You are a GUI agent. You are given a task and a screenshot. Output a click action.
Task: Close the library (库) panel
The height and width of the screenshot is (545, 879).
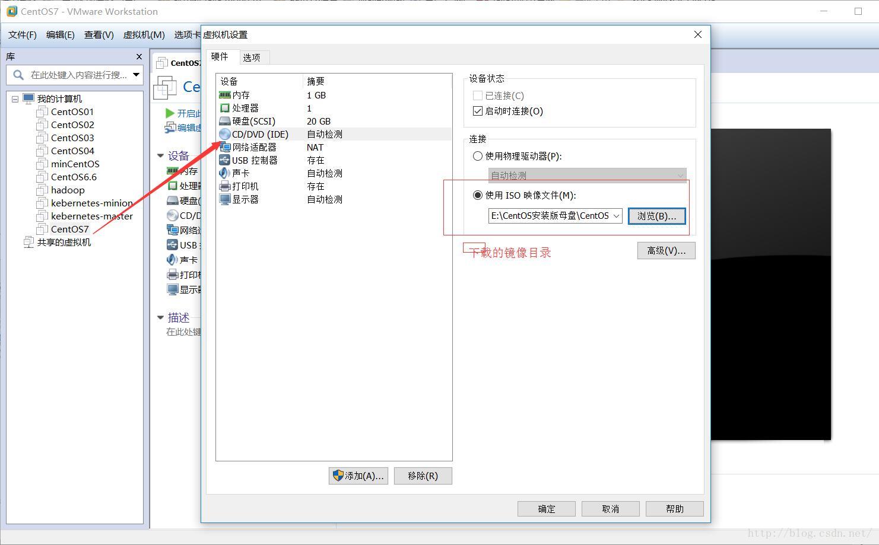(x=139, y=57)
